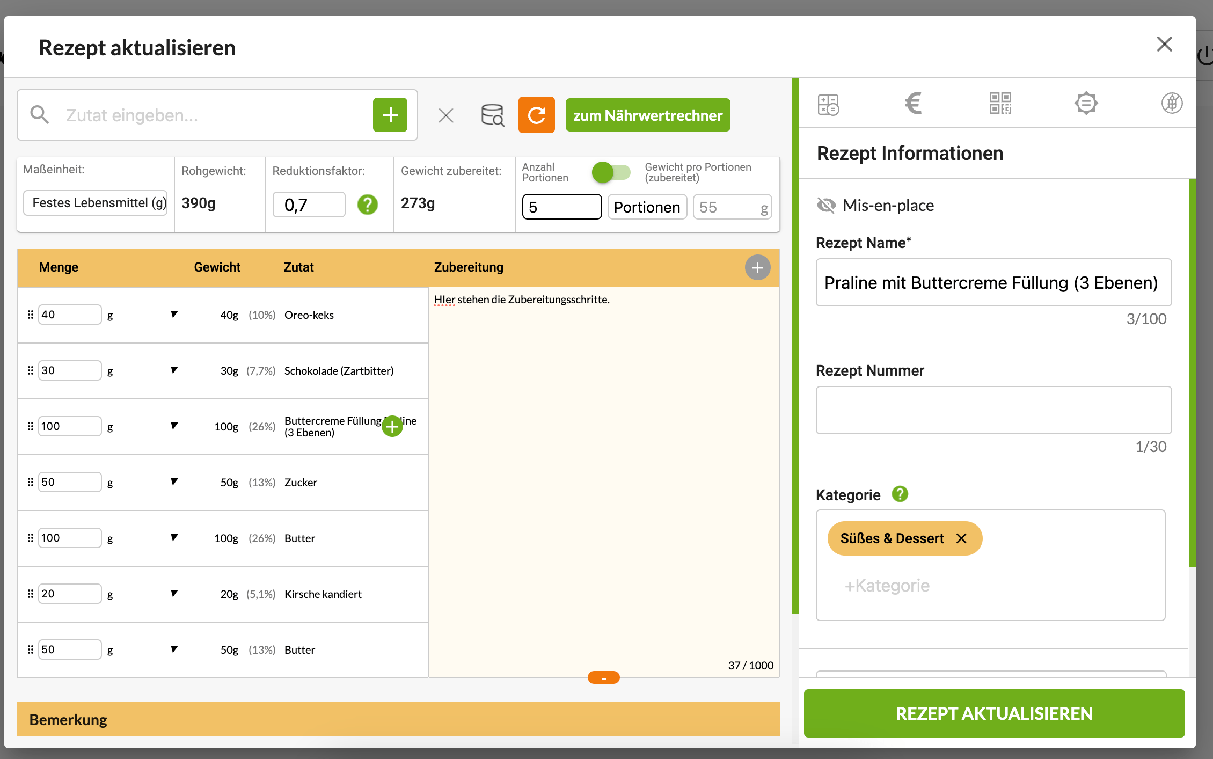1213x759 pixels.
Task: Click the Oreo-keks ingredient name
Action: coord(309,315)
